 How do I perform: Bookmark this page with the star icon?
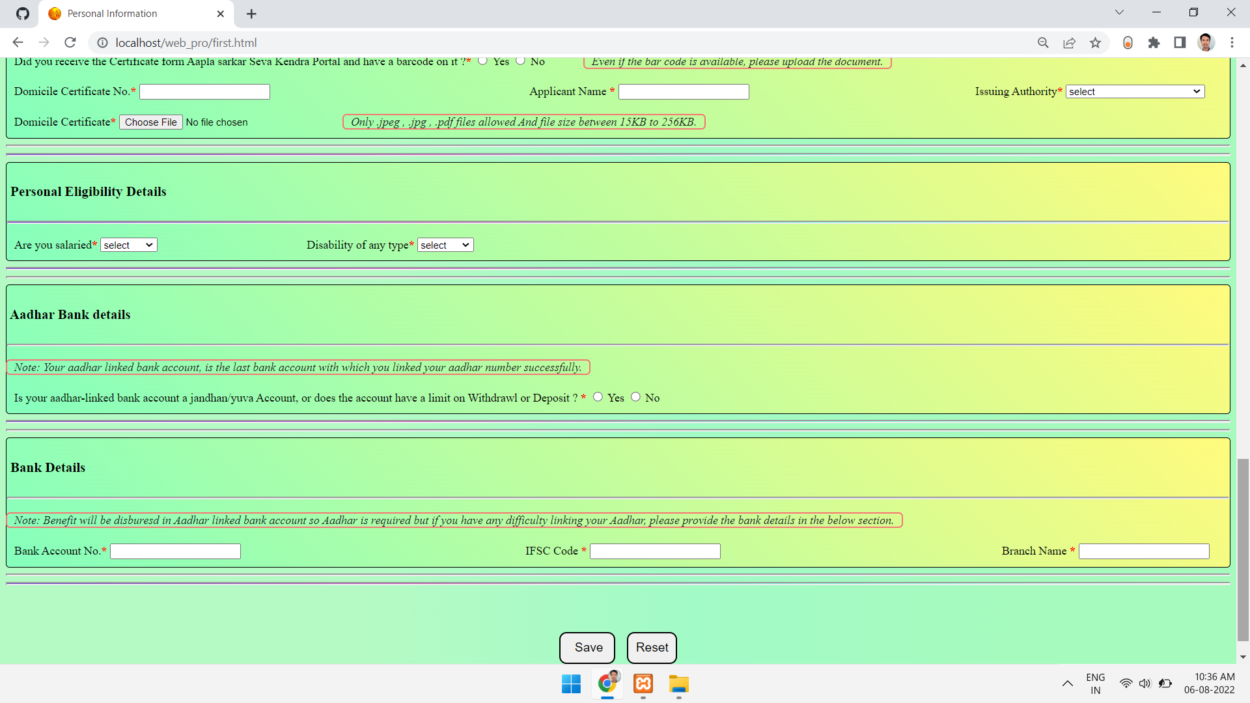pos(1095,42)
